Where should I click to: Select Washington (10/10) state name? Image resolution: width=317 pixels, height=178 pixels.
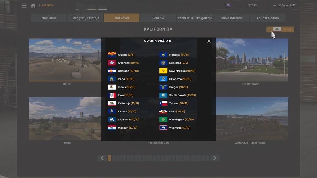coord(181,120)
